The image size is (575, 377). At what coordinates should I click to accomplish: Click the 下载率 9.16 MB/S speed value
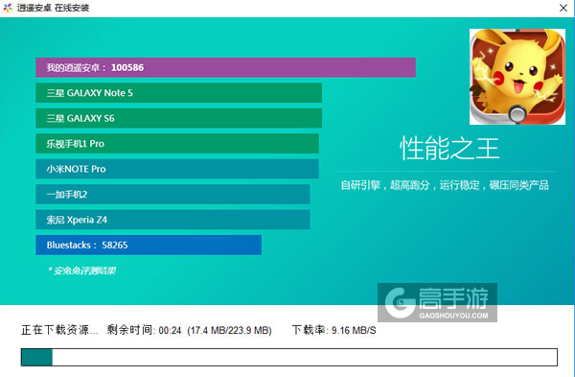tap(334, 330)
